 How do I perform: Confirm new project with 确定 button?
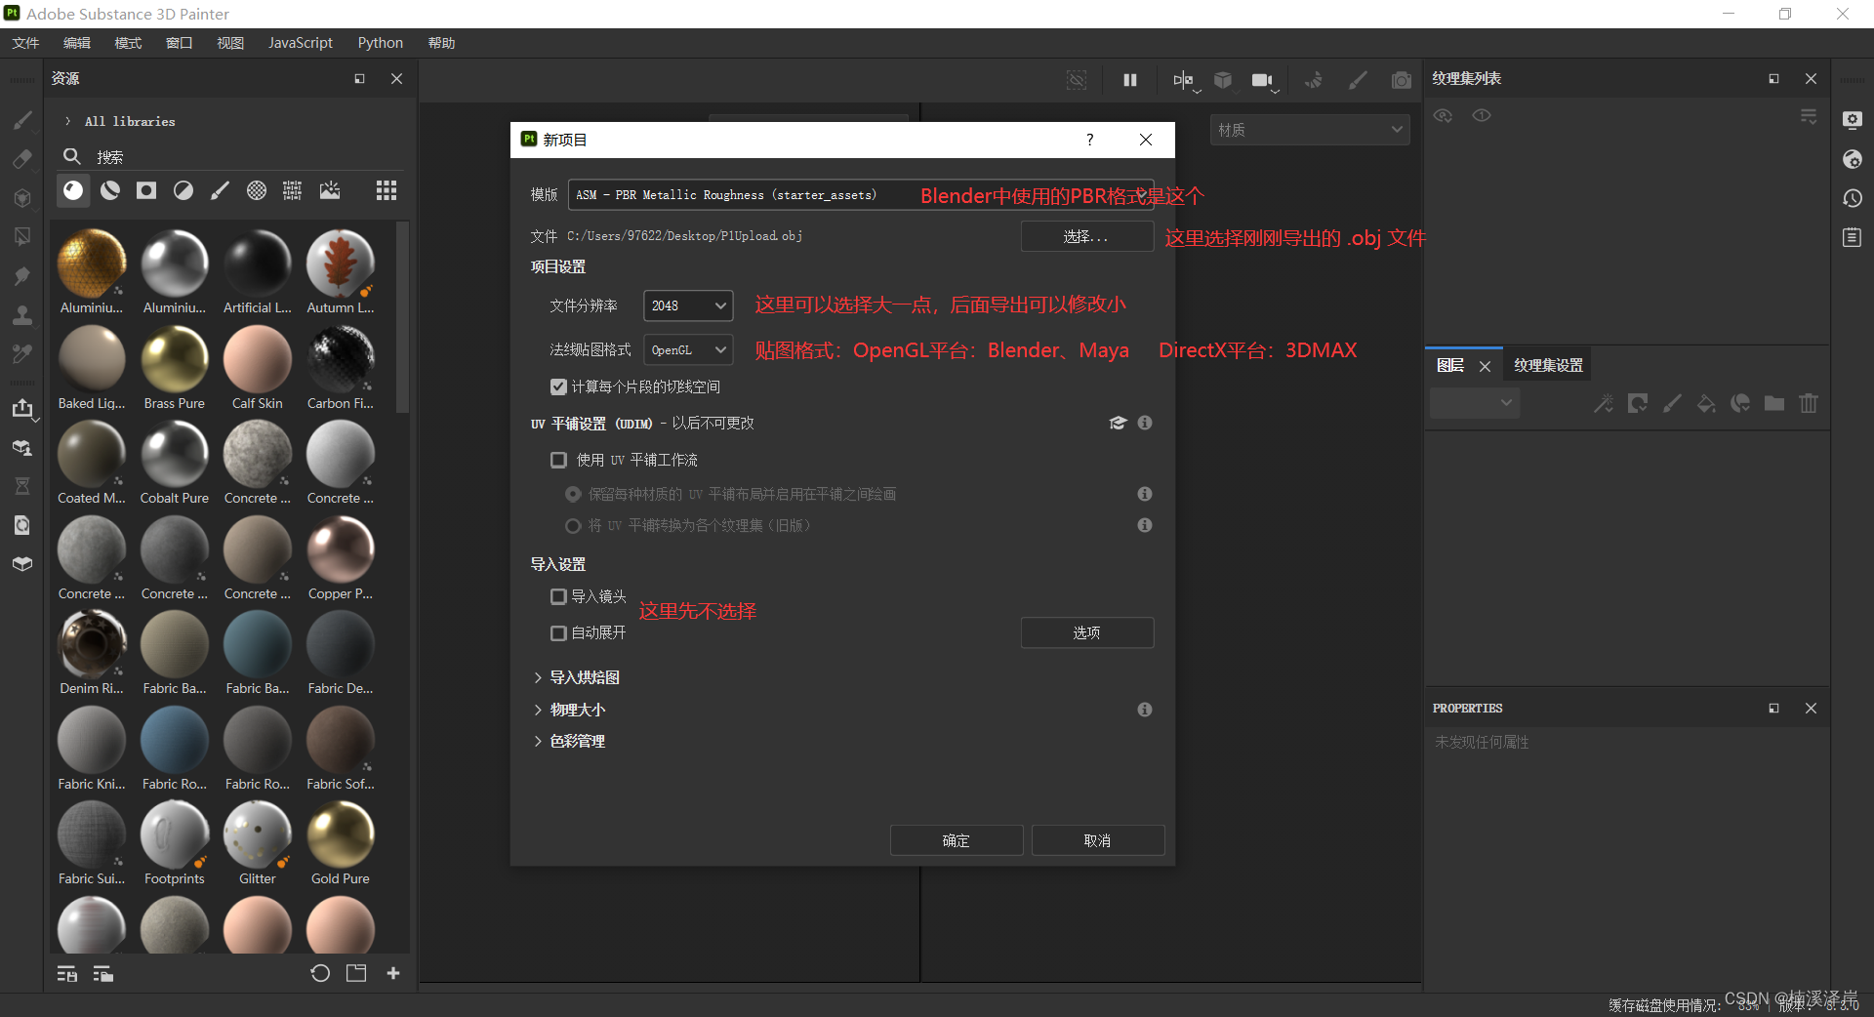(x=956, y=840)
